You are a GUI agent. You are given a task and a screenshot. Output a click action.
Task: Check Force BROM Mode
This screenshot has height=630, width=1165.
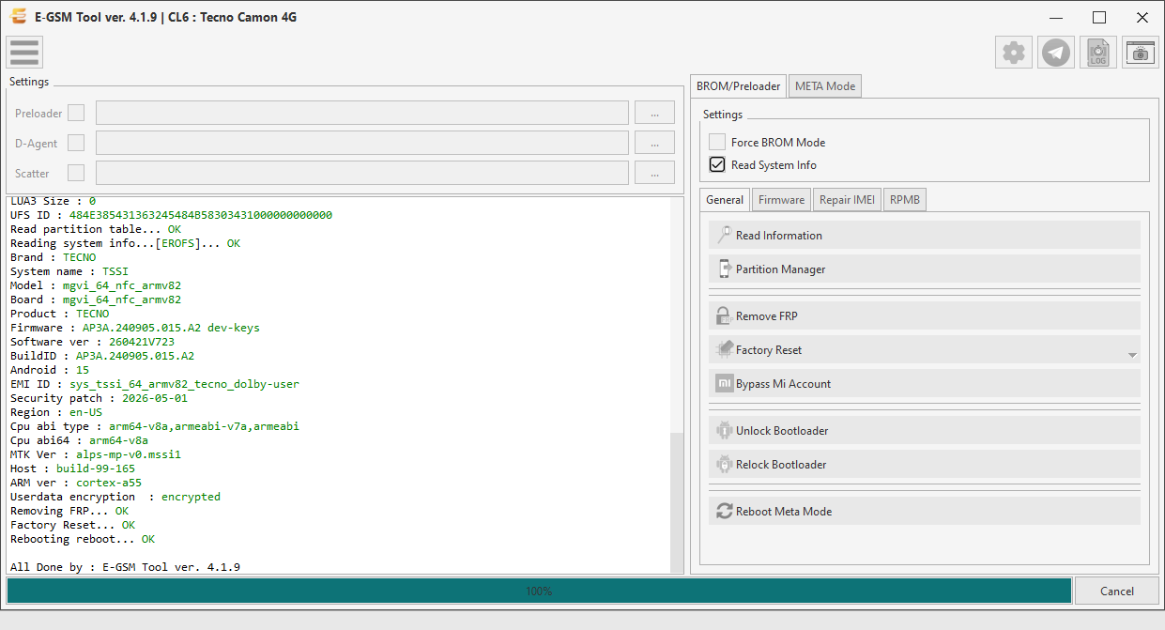tap(717, 142)
